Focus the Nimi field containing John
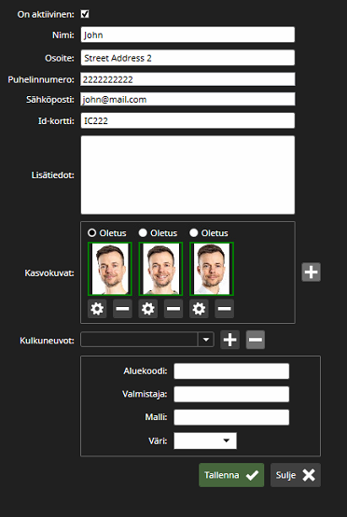Viewport: 347px width, 517px height. pyautogui.click(x=187, y=35)
